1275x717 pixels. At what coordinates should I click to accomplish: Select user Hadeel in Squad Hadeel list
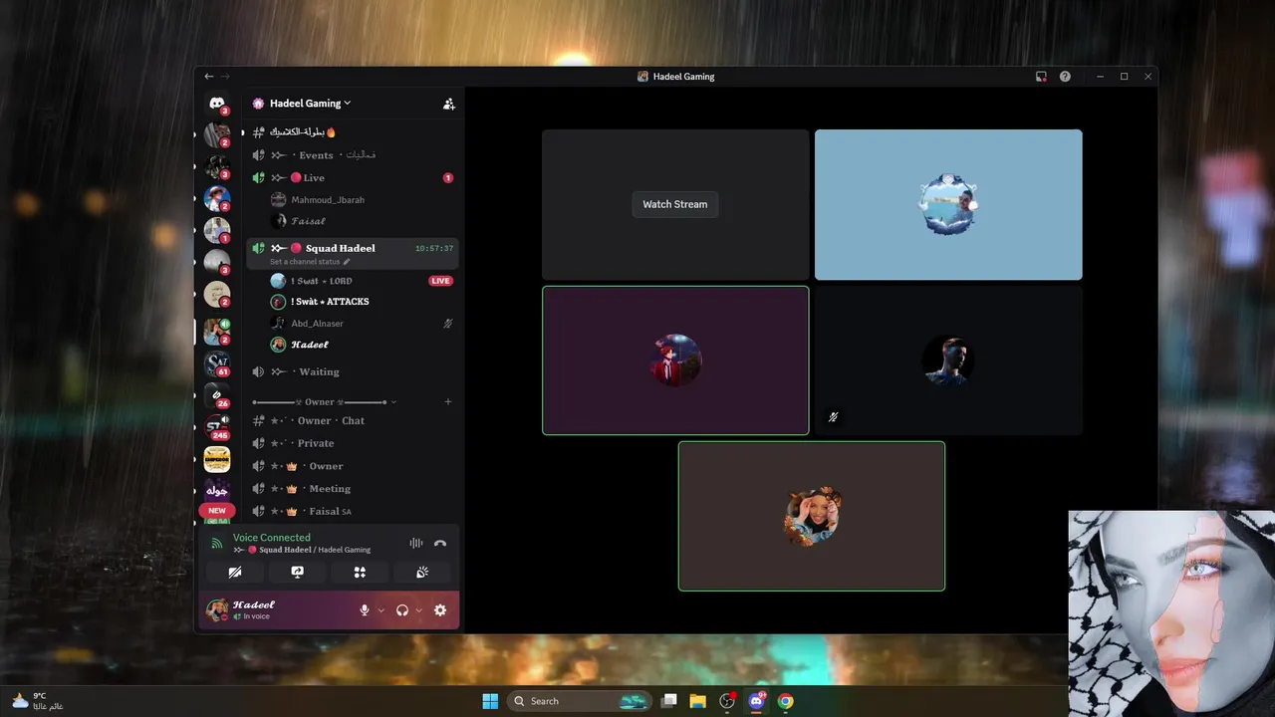point(309,345)
